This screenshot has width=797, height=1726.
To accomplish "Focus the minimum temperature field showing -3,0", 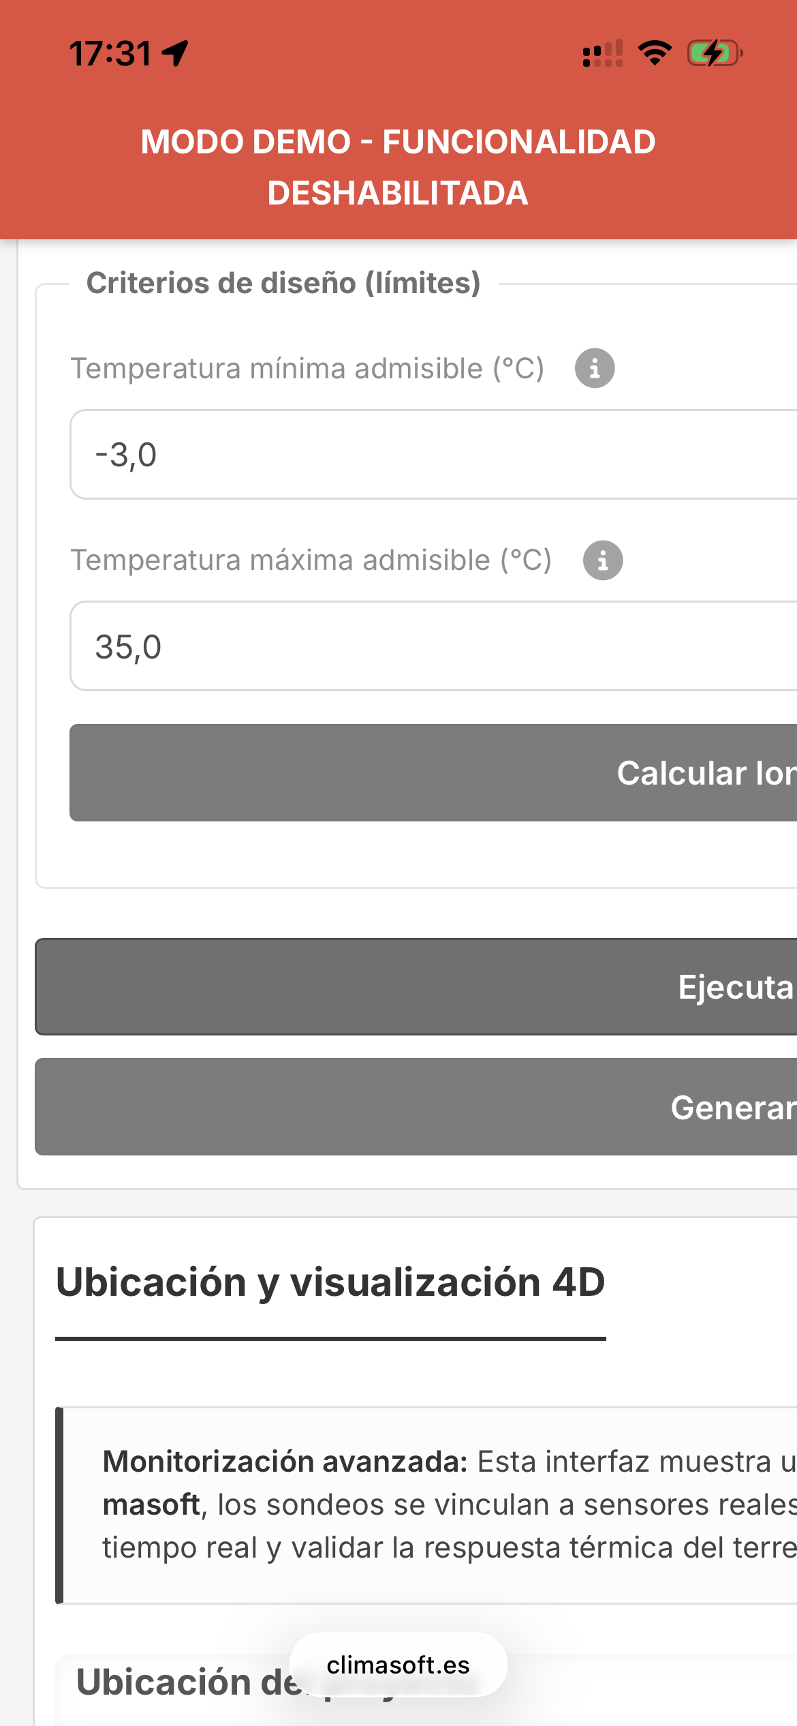I will click(433, 455).
